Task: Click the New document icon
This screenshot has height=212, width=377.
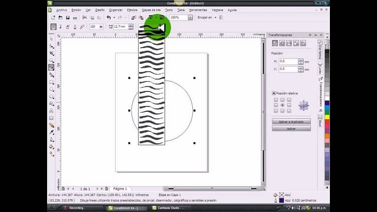Action: click(x=53, y=17)
